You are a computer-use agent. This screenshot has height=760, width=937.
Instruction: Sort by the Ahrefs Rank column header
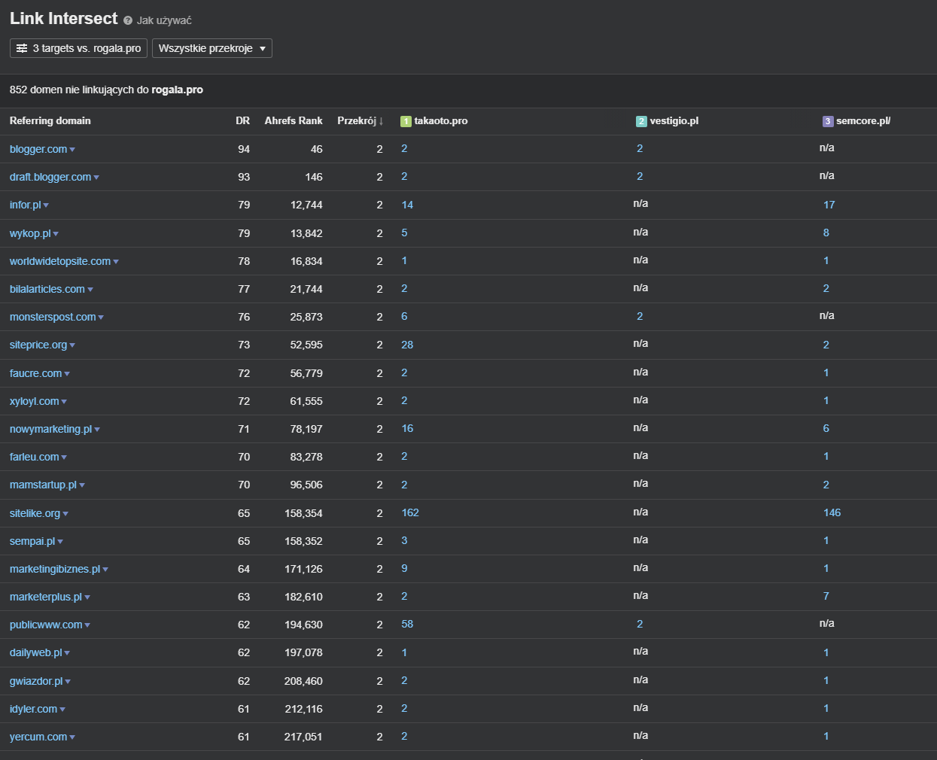pos(294,120)
